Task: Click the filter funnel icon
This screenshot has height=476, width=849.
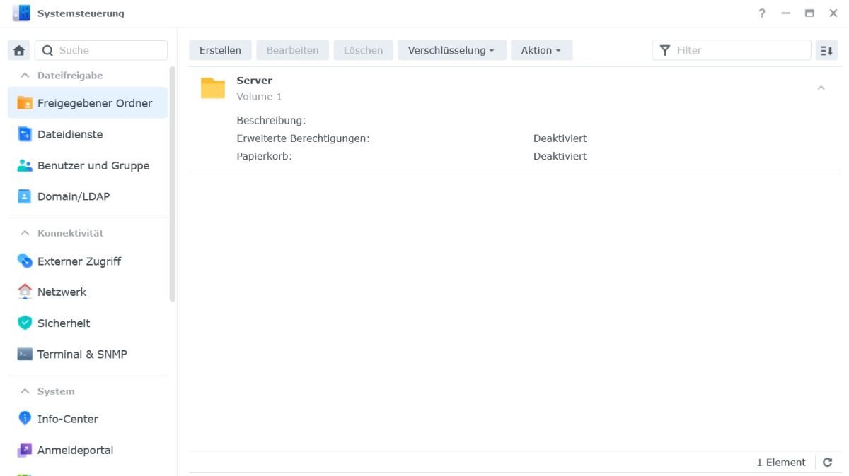Action: (x=664, y=50)
